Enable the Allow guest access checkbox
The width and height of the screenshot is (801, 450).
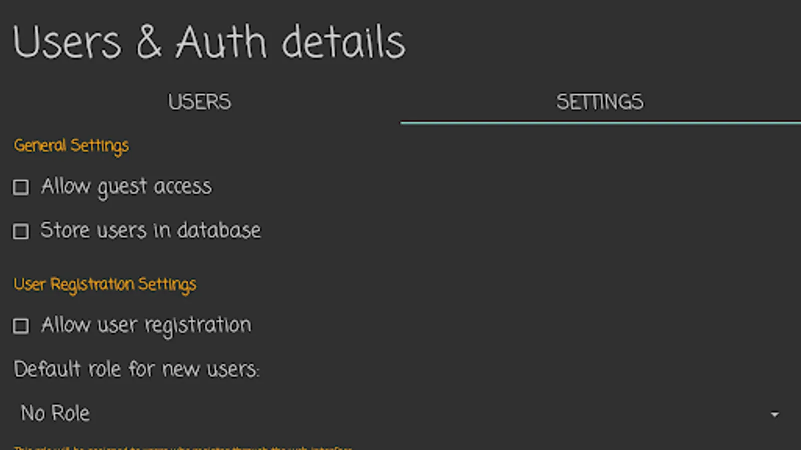21,187
